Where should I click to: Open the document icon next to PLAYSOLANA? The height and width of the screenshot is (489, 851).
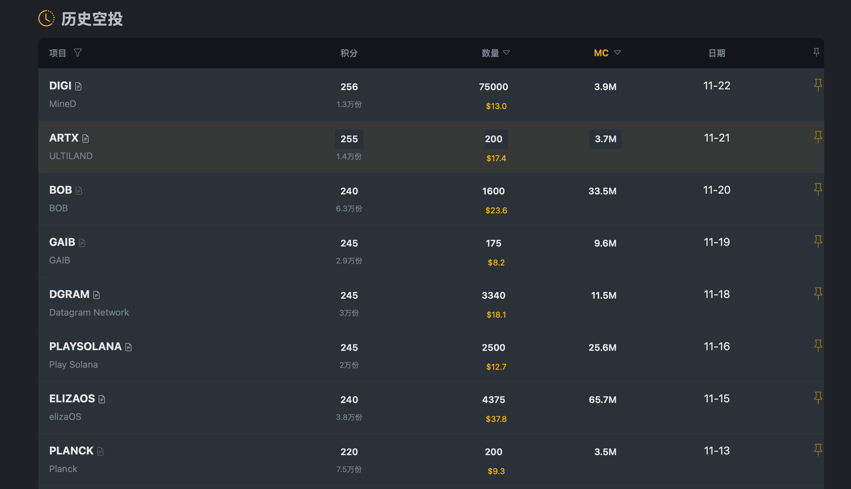coord(128,347)
